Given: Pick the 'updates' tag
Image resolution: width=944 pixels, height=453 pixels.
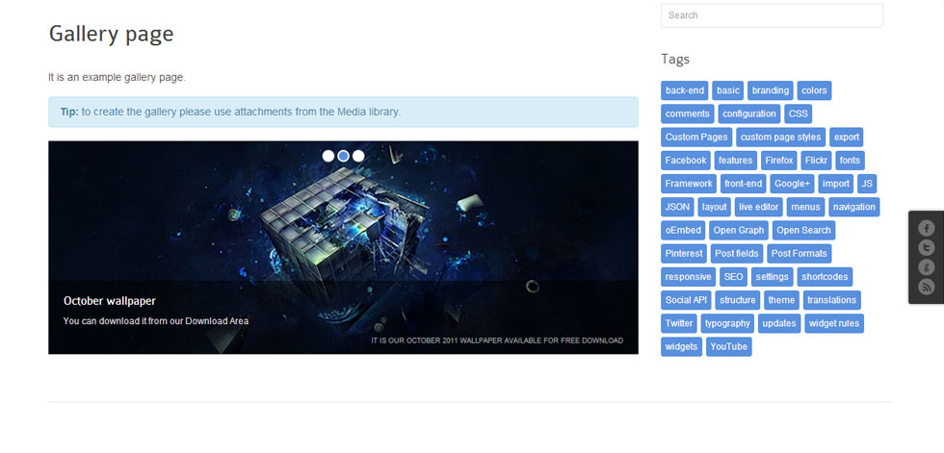Looking at the screenshot, I should tap(779, 323).
